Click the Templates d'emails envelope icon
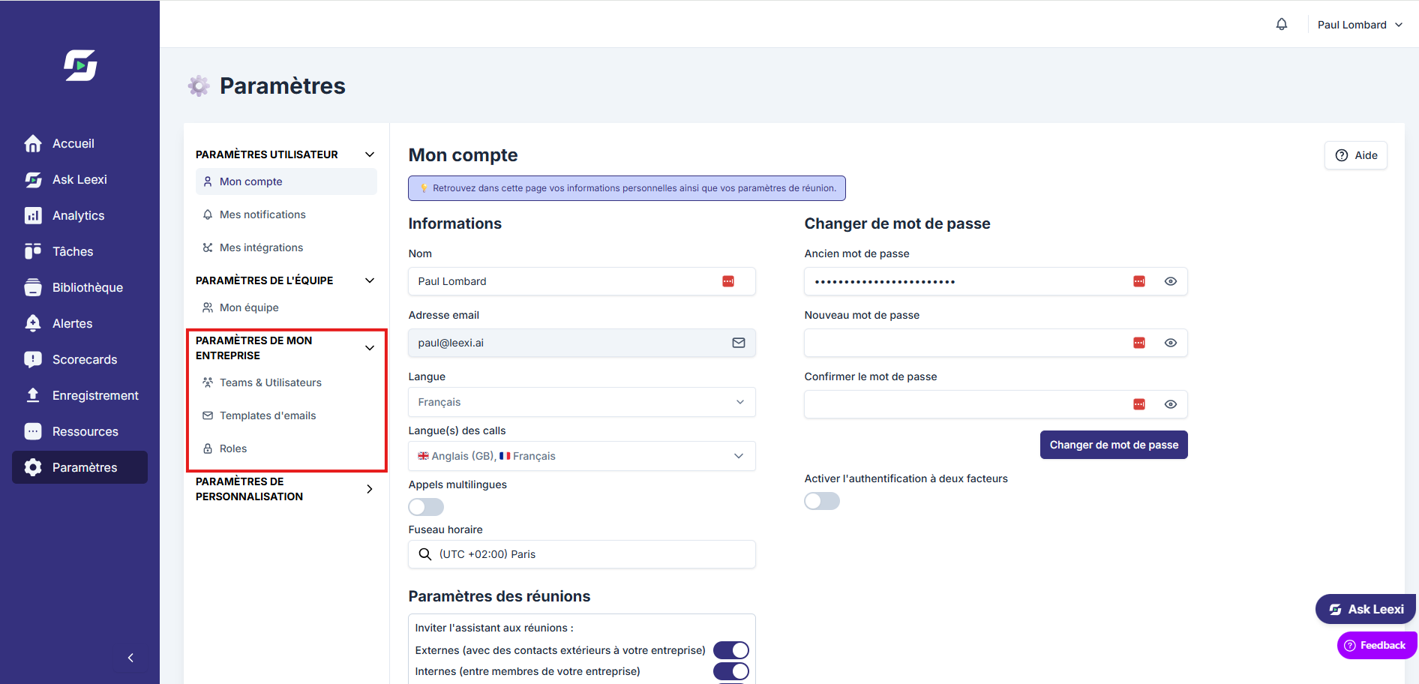 208,415
